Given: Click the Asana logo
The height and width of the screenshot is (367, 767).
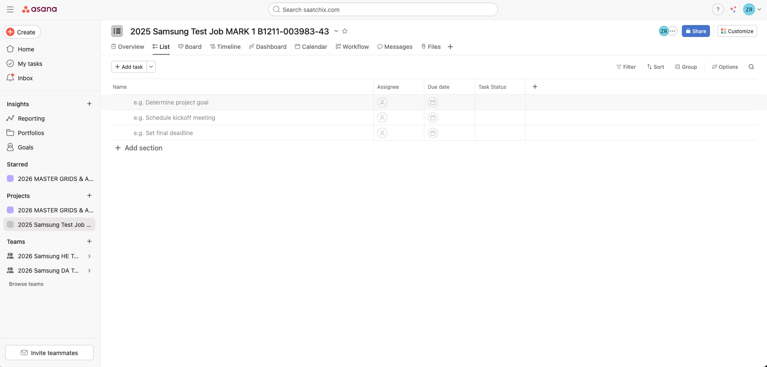Looking at the screenshot, I should [39, 9].
